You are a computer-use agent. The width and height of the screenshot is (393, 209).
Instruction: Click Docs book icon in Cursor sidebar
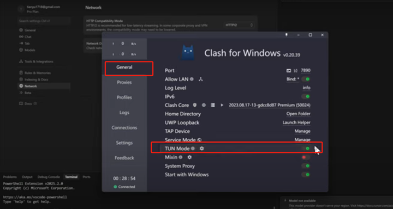(21, 103)
